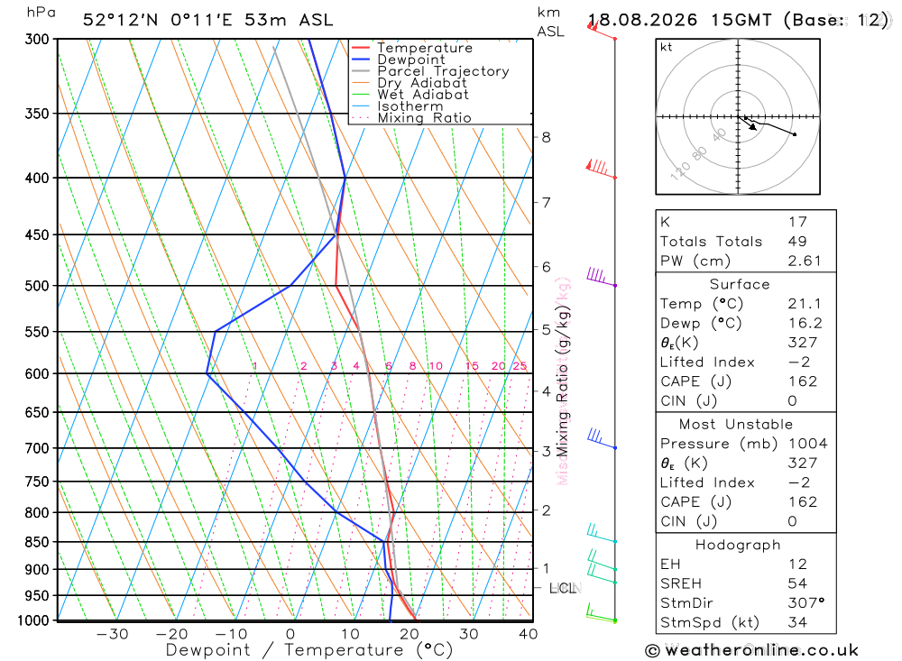Select the blue wind barb at 700 hPa
Image resolution: width=902 pixels, height=661 pixels.
(601, 438)
